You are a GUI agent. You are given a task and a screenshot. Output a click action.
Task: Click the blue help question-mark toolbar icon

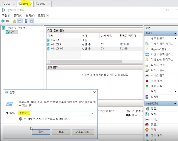pyautogui.click(x=26, y=21)
